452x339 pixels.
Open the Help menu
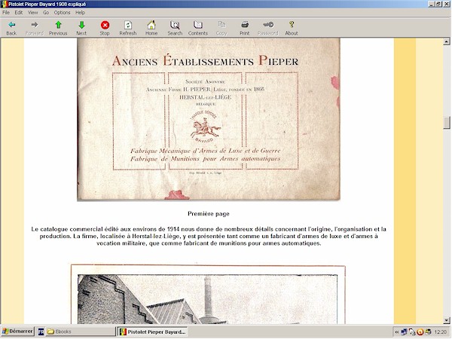tap(80, 13)
